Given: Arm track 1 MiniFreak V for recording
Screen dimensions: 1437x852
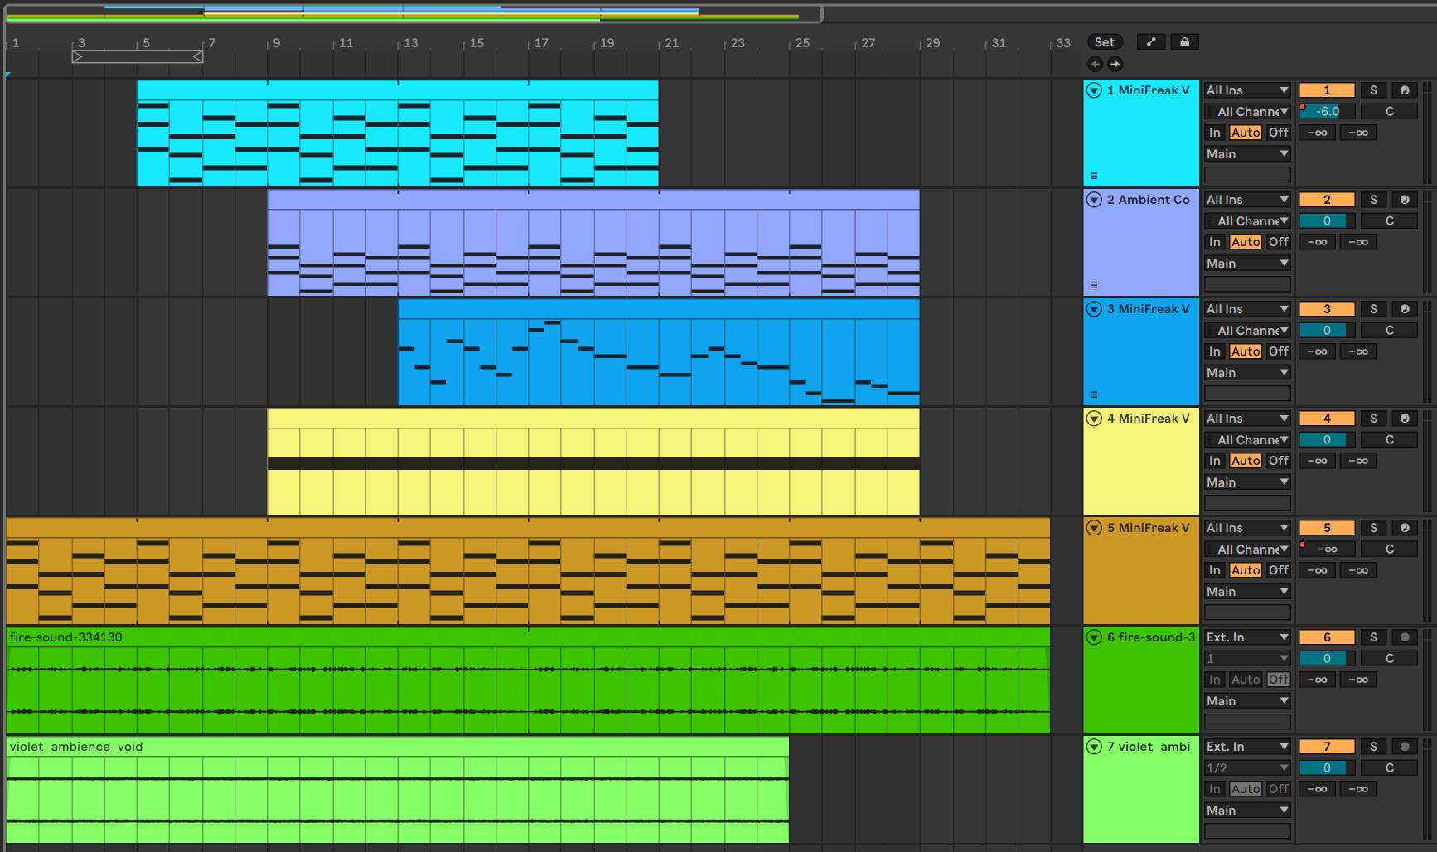Looking at the screenshot, I should coord(1405,90).
